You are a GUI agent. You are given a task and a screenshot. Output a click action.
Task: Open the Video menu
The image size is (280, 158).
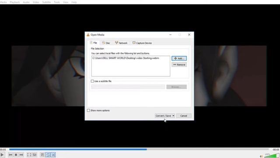coord(36,2)
